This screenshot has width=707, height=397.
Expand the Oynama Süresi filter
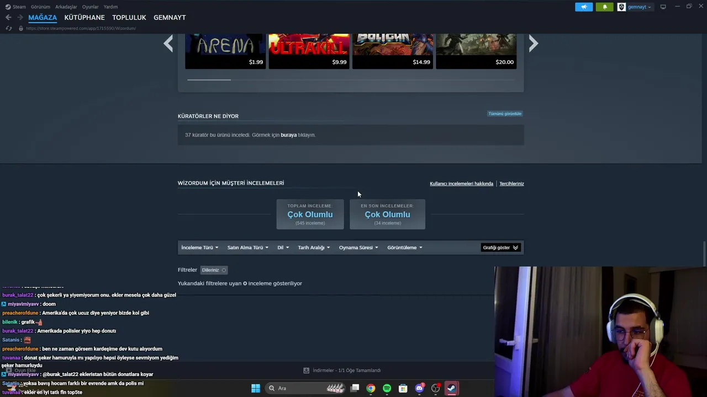point(358,248)
